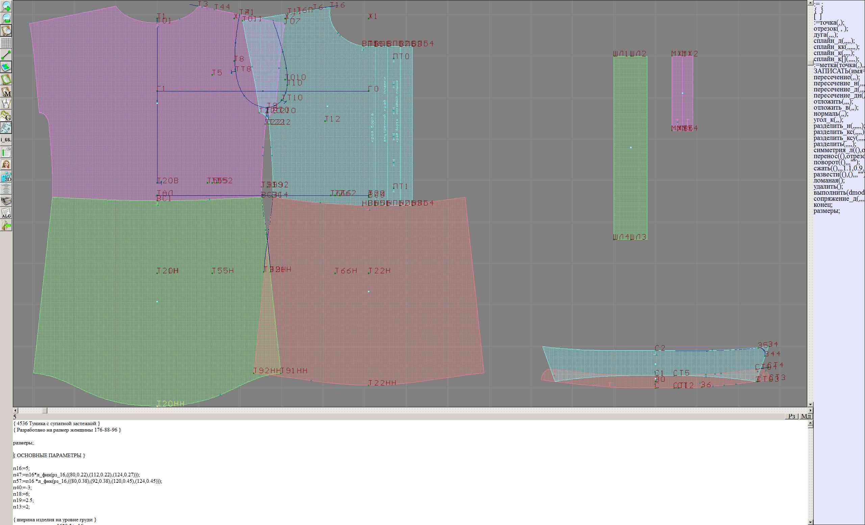This screenshot has width=865, height=525.
Task: Insert the ломаная(); command from list
Action: click(x=829, y=181)
